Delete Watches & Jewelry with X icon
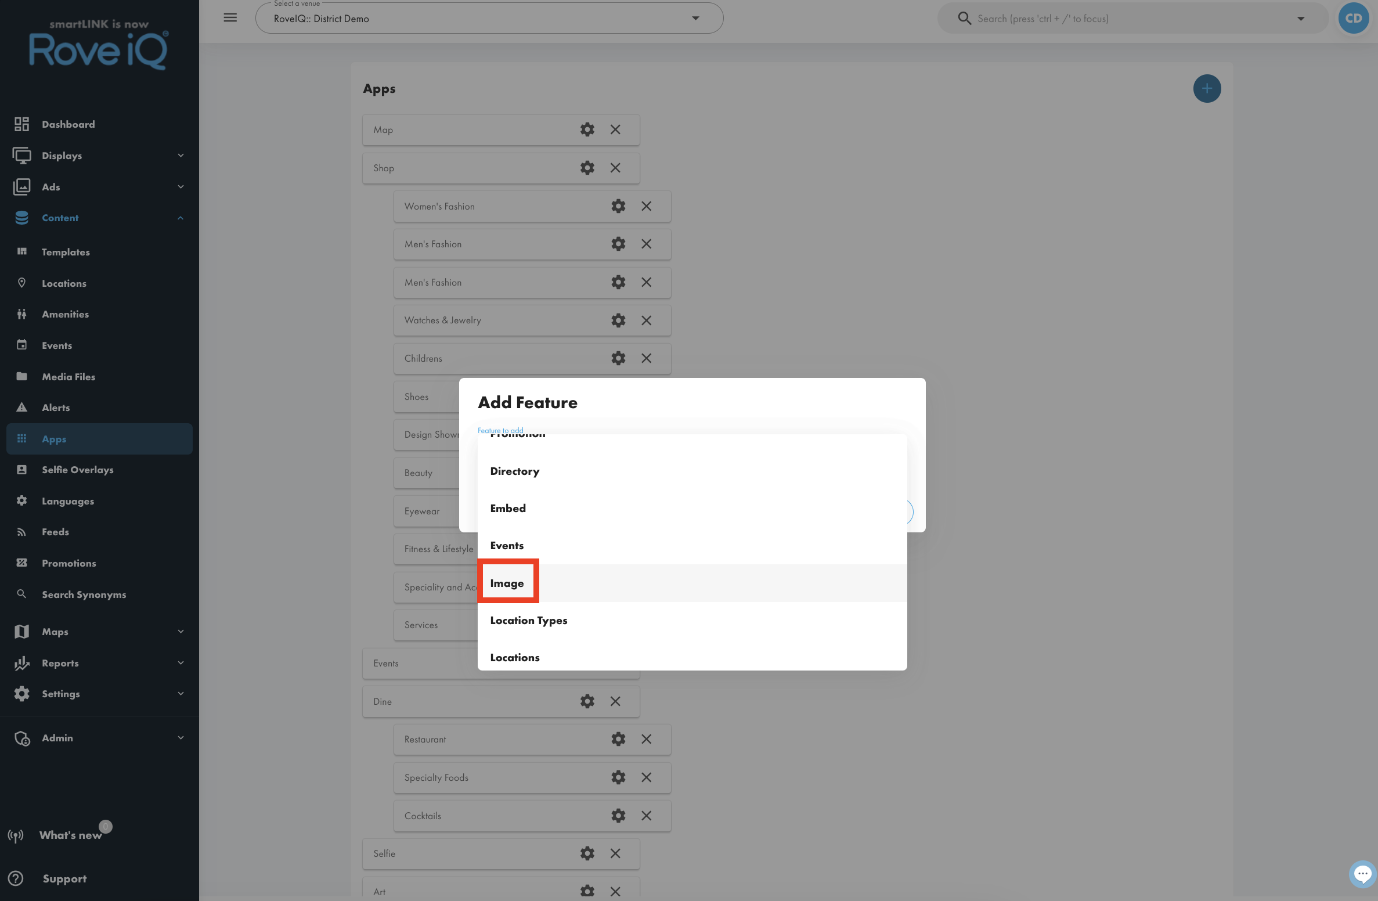Image resolution: width=1378 pixels, height=901 pixels. click(x=646, y=320)
